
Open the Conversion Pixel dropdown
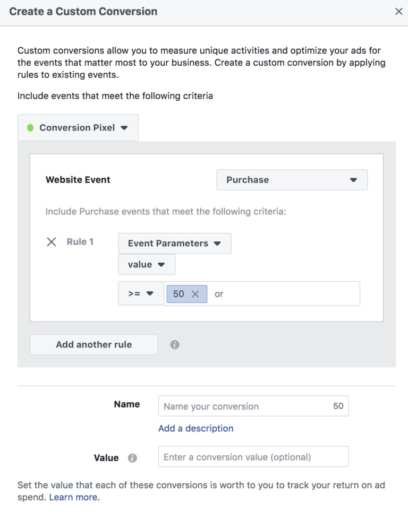(78, 128)
